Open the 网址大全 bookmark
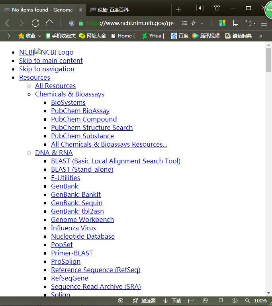 92,36
